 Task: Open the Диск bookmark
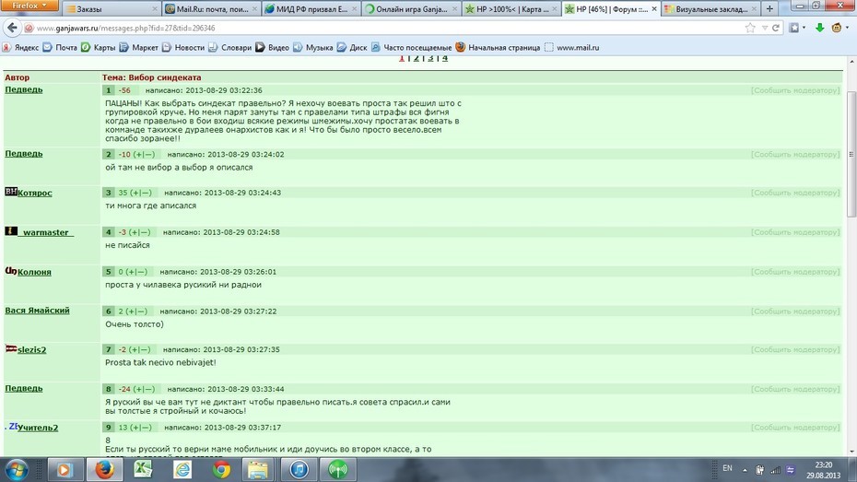352,48
